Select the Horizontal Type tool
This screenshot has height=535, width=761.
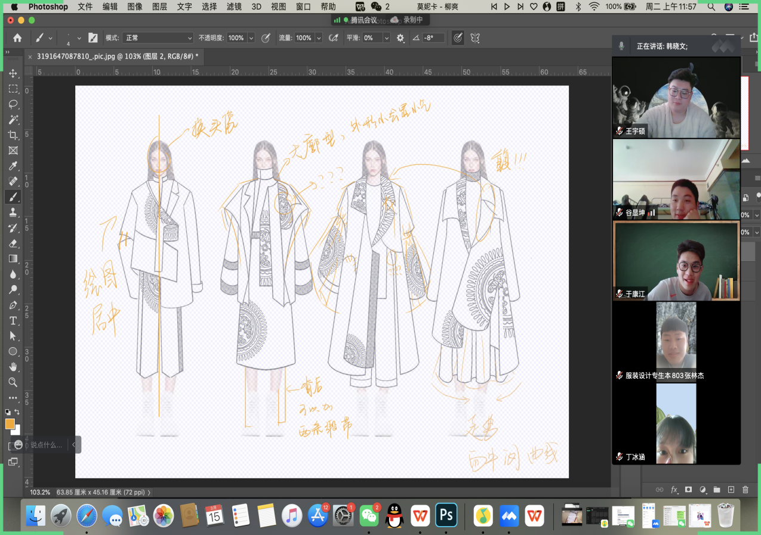coord(13,321)
